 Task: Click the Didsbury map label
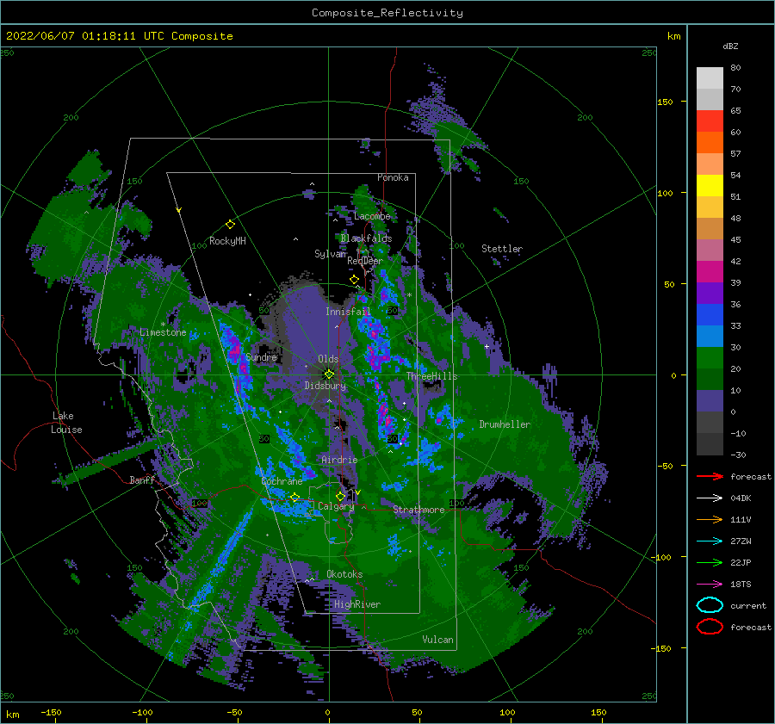click(325, 386)
